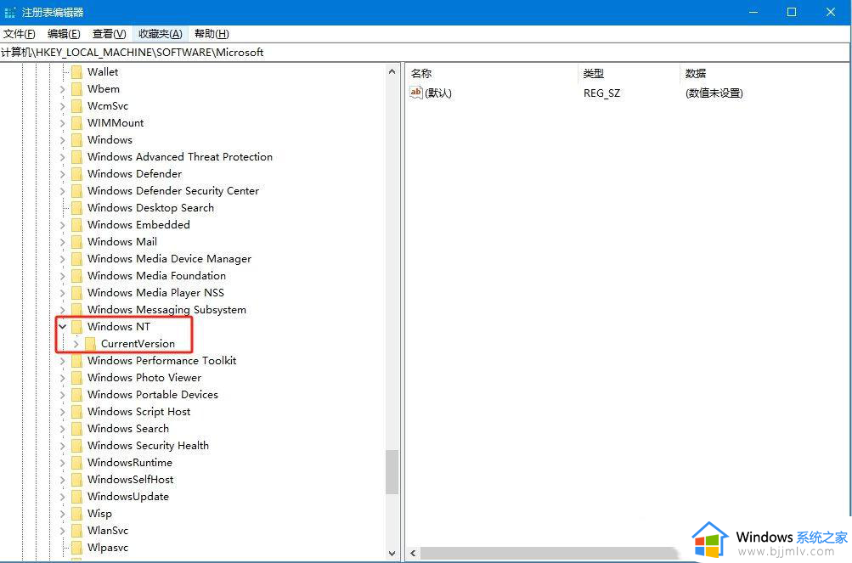Click the value pane left scroll arrow
The image size is (852, 563).
click(413, 553)
